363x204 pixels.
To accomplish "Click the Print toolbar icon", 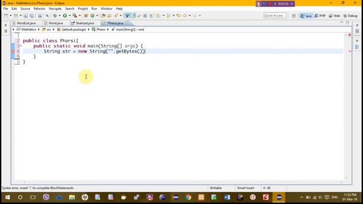I will 40,16.
